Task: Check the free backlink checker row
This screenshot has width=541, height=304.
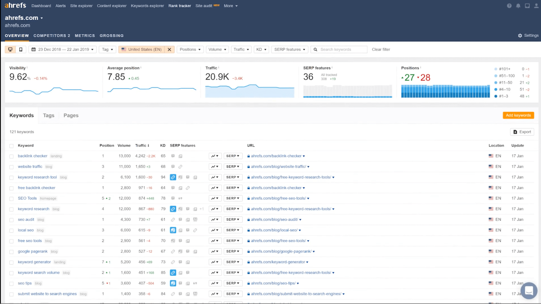Action: point(11,188)
